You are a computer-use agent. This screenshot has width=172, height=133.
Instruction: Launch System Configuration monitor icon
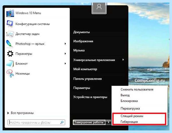10,24
